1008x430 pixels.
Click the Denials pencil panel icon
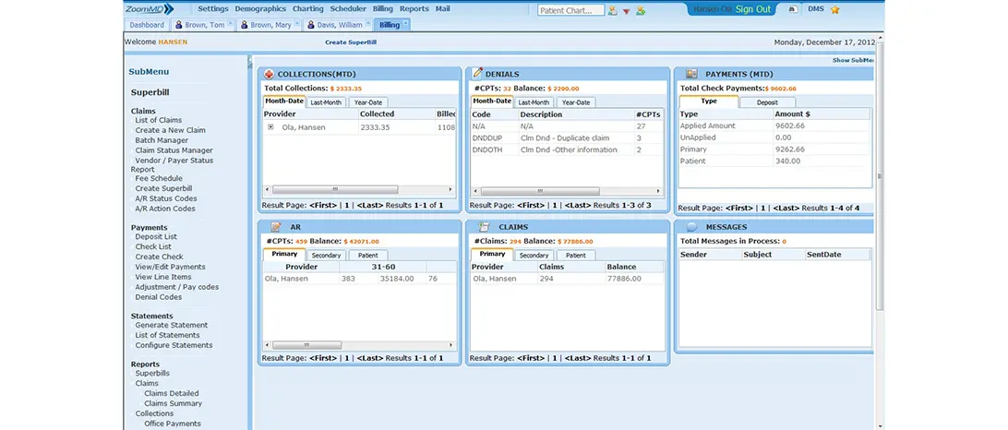coord(477,73)
